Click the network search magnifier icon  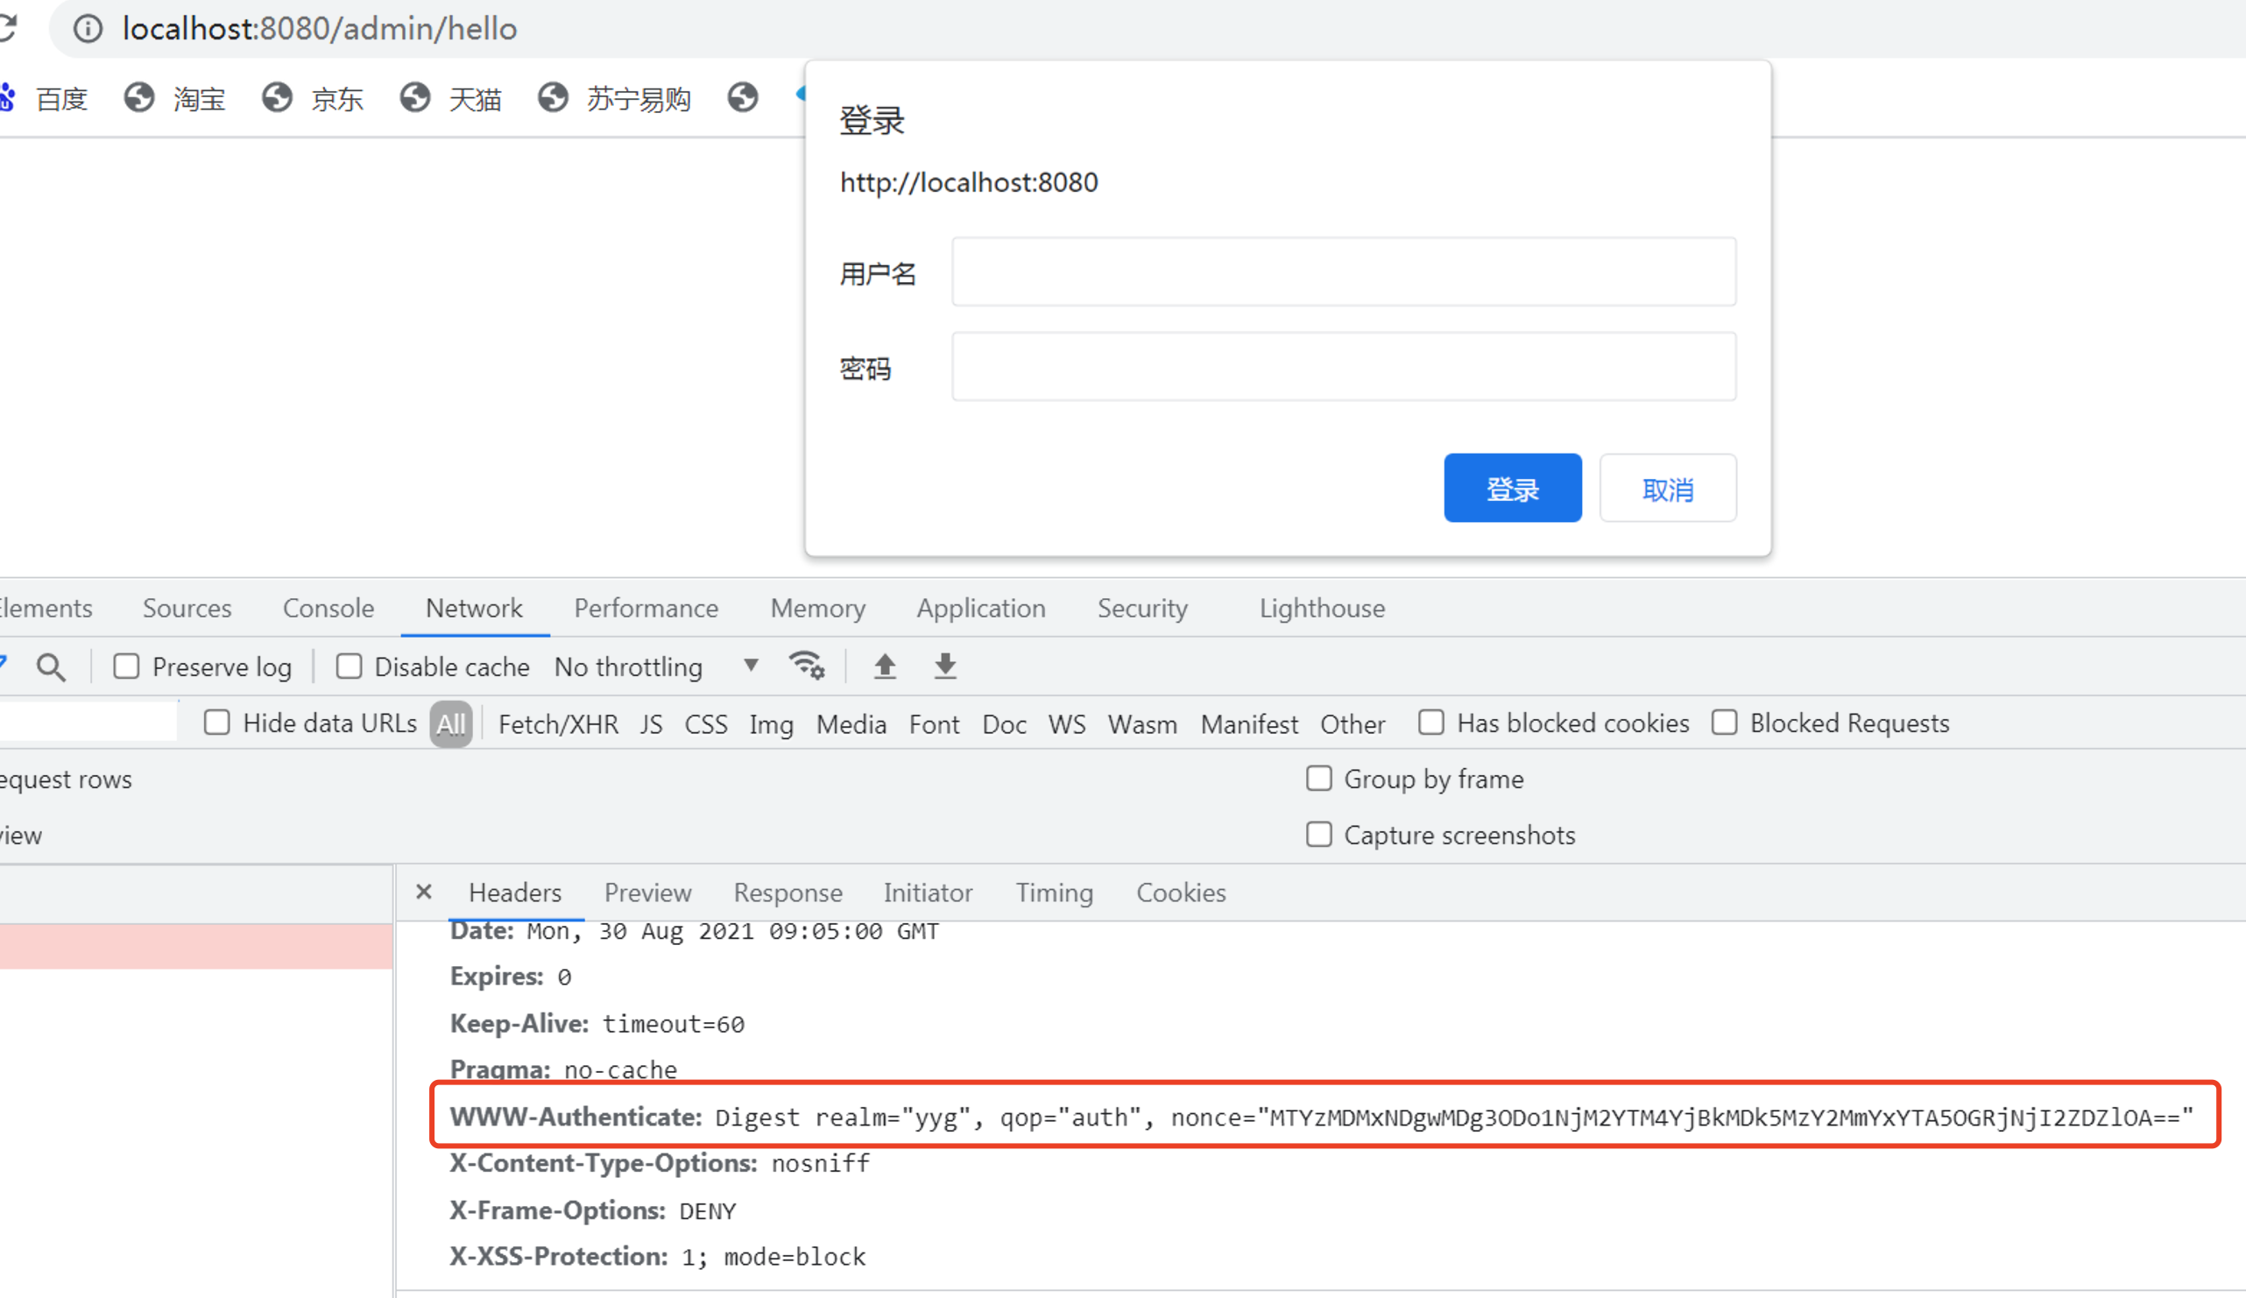pyautogui.click(x=51, y=667)
